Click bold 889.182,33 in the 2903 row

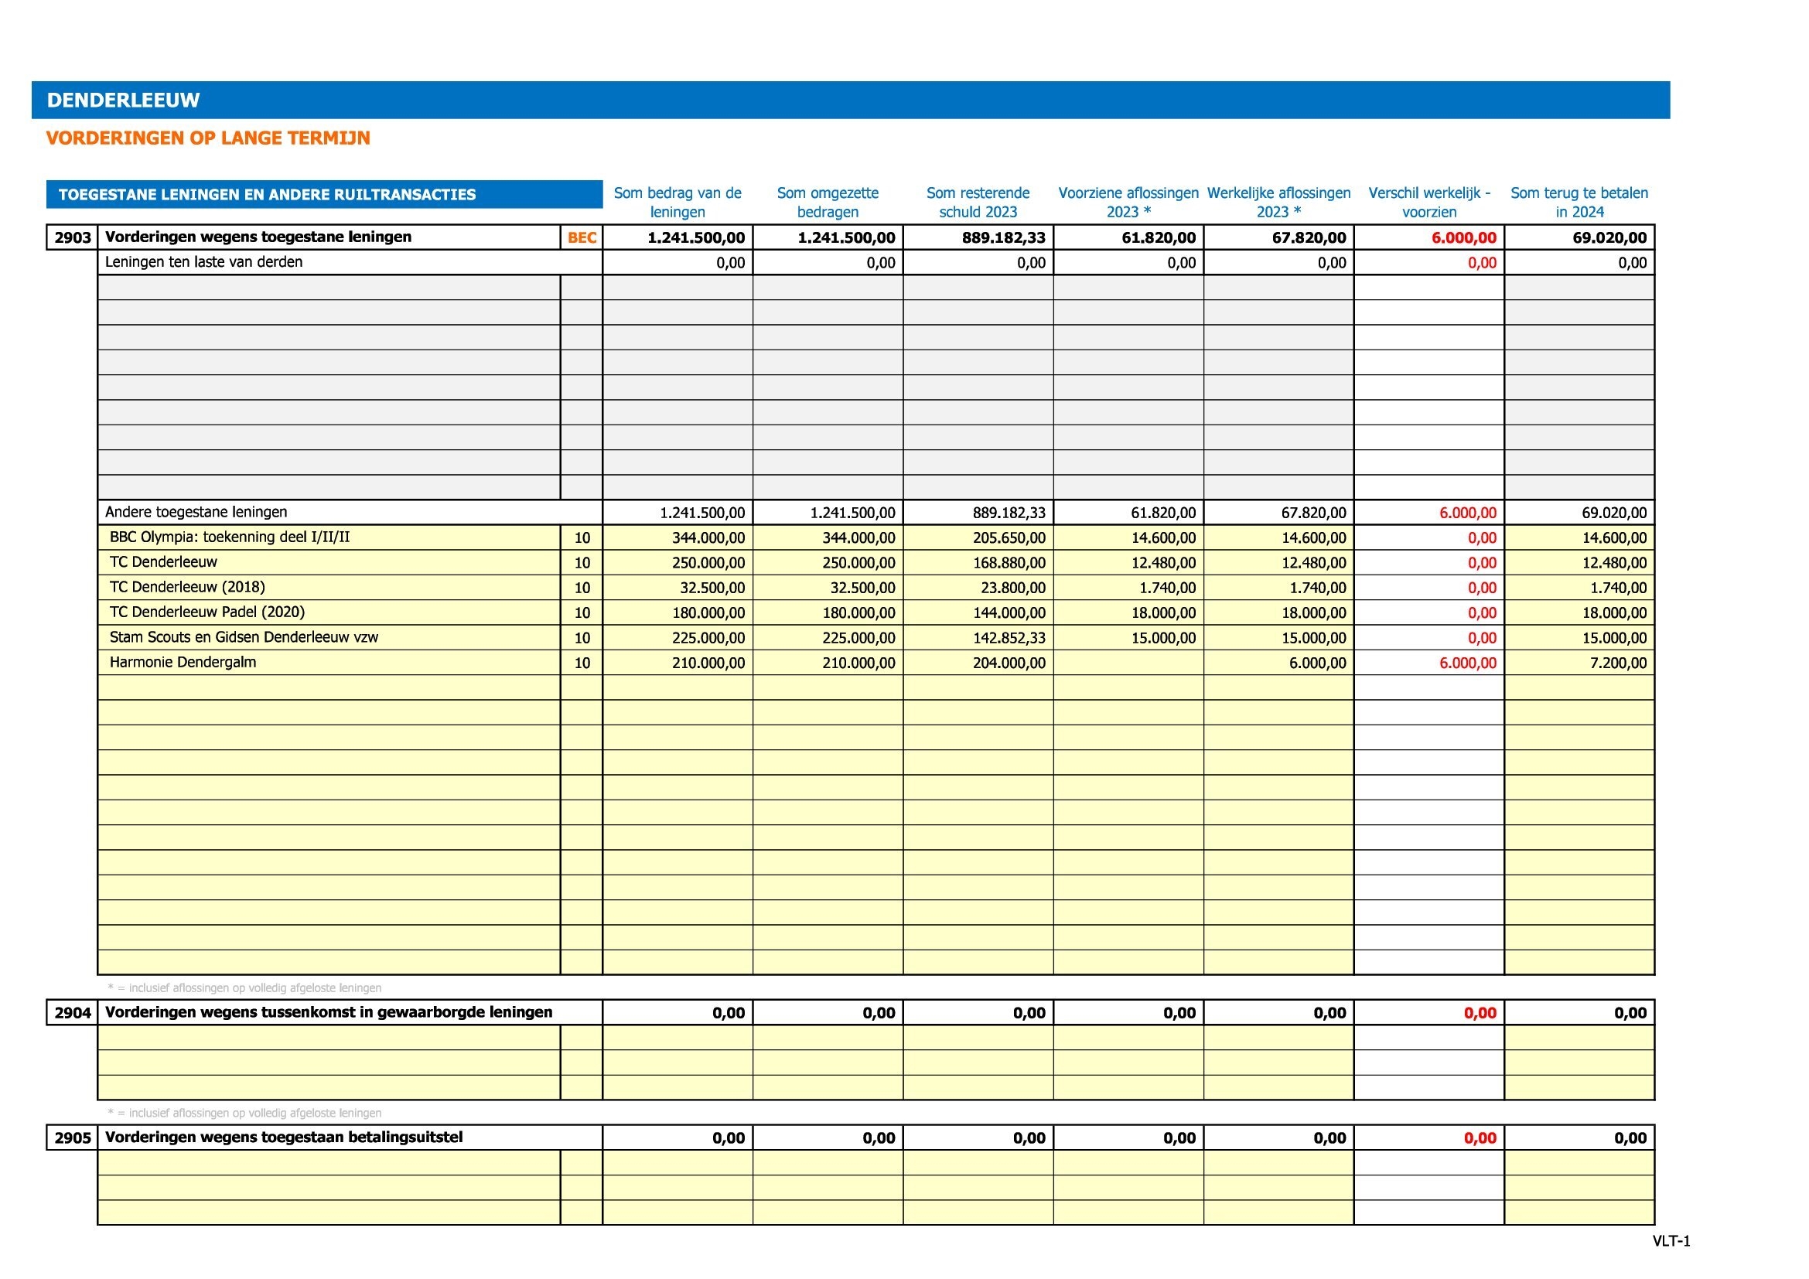[x=1003, y=238]
